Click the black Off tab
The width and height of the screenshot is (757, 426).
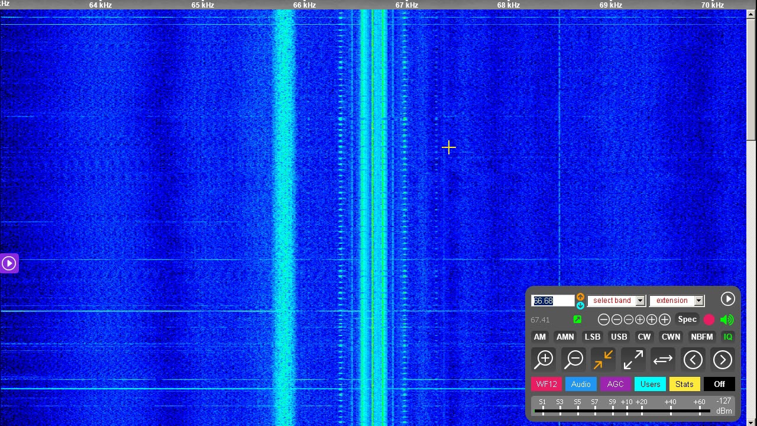[719, 384]
